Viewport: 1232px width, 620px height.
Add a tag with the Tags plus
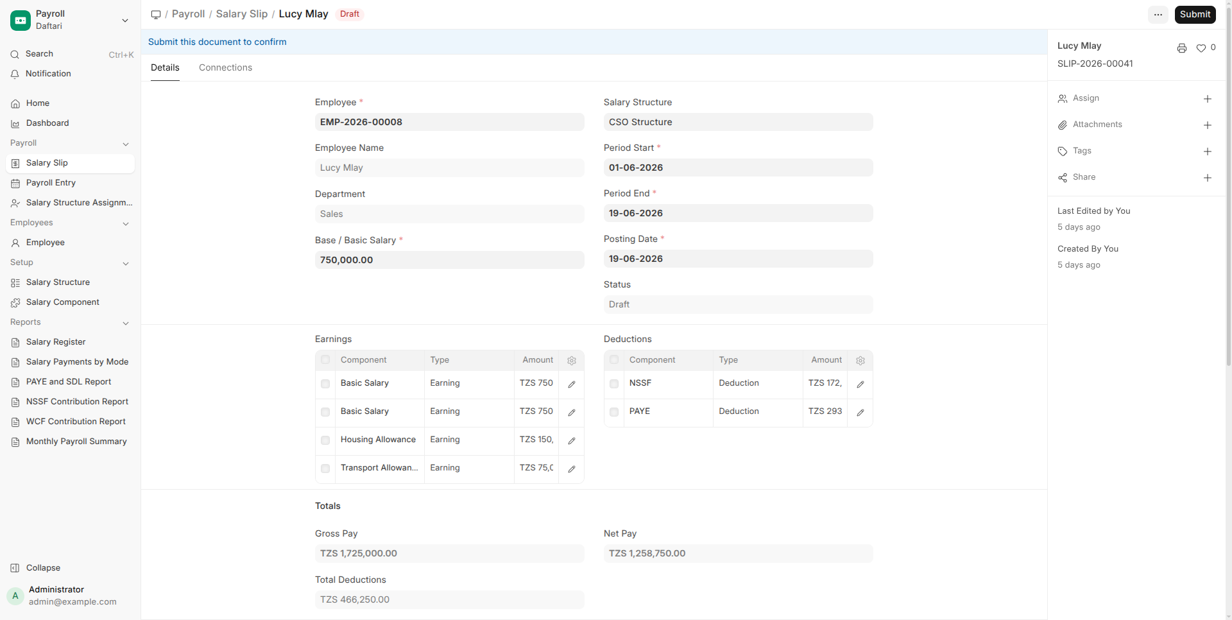(x=1208, y=151)
